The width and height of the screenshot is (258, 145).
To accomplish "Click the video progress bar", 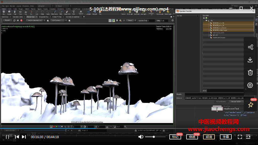I will point(129,128).
